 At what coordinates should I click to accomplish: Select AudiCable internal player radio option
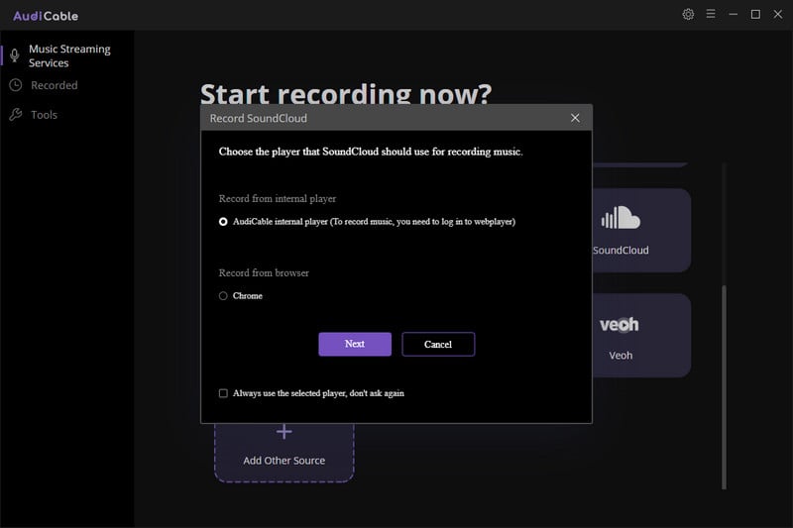tap(223, 222)
